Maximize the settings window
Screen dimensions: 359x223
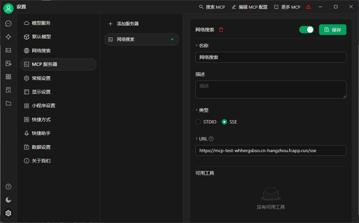tap(336, 7)
